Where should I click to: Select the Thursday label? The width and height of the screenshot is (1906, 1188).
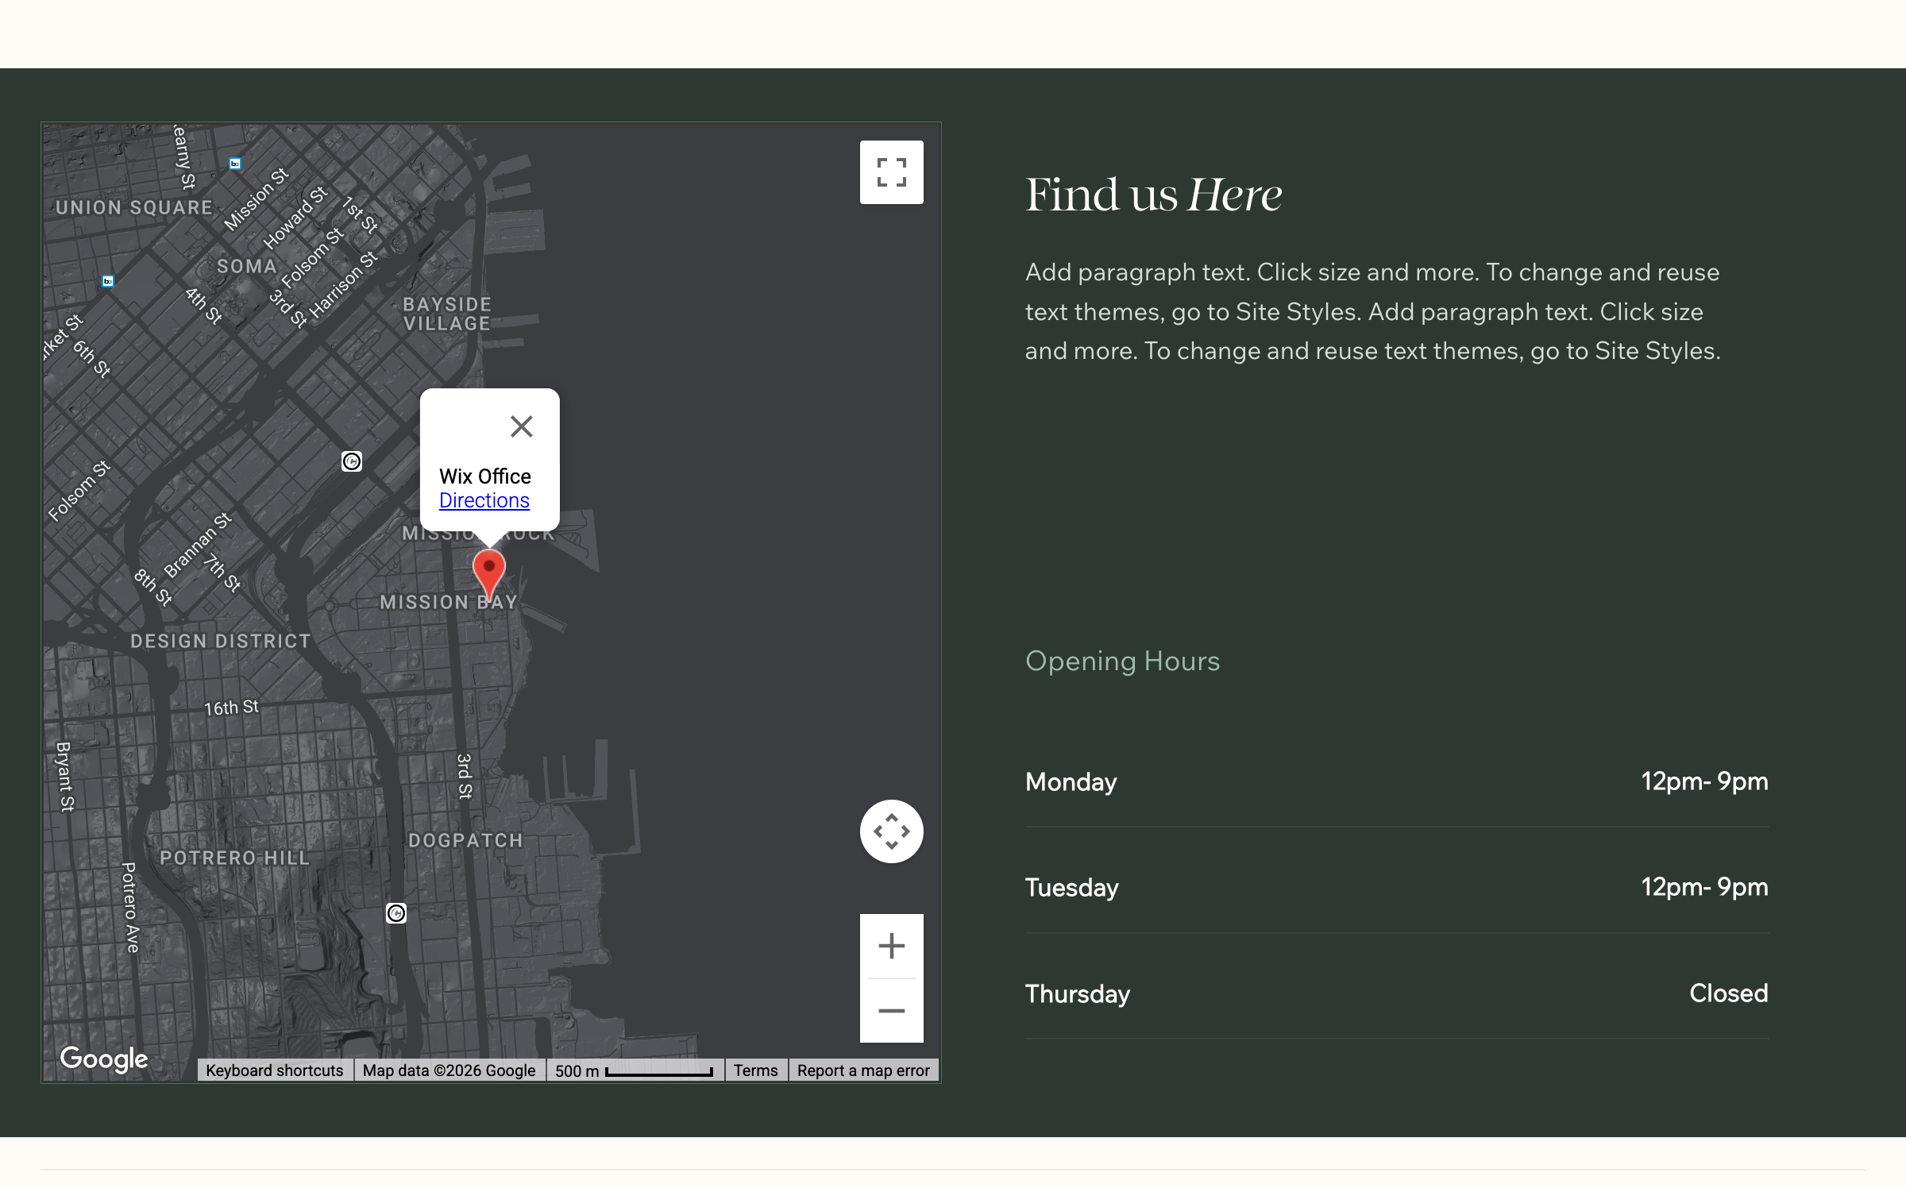1077,994
